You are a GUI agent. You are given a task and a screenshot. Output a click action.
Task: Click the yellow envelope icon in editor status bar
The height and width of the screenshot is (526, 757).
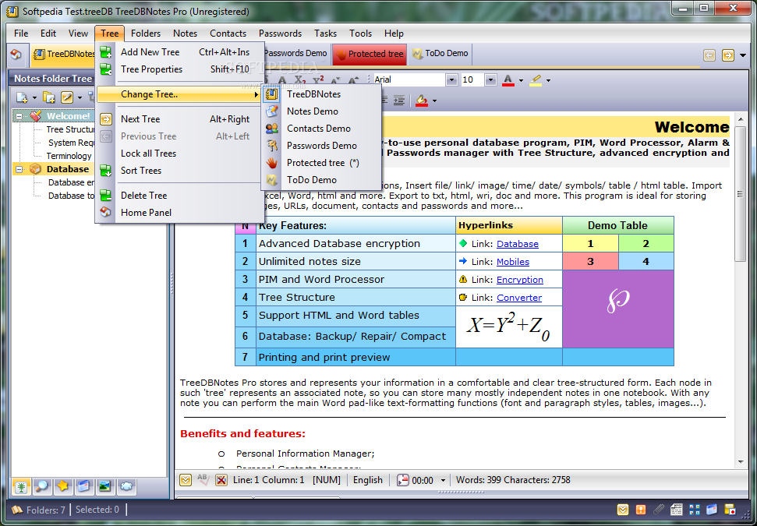(x=186, y=480)
